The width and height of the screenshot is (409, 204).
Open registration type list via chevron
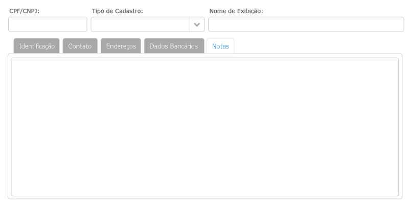tap(197, 24)
